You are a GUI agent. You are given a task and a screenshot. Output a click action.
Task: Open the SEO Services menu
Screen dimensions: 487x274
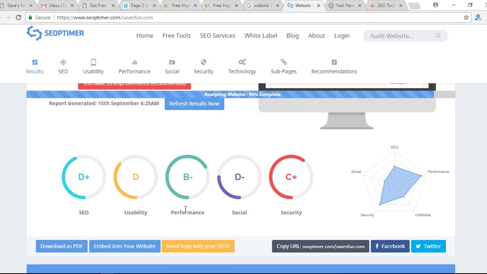[x=218, y=35]
